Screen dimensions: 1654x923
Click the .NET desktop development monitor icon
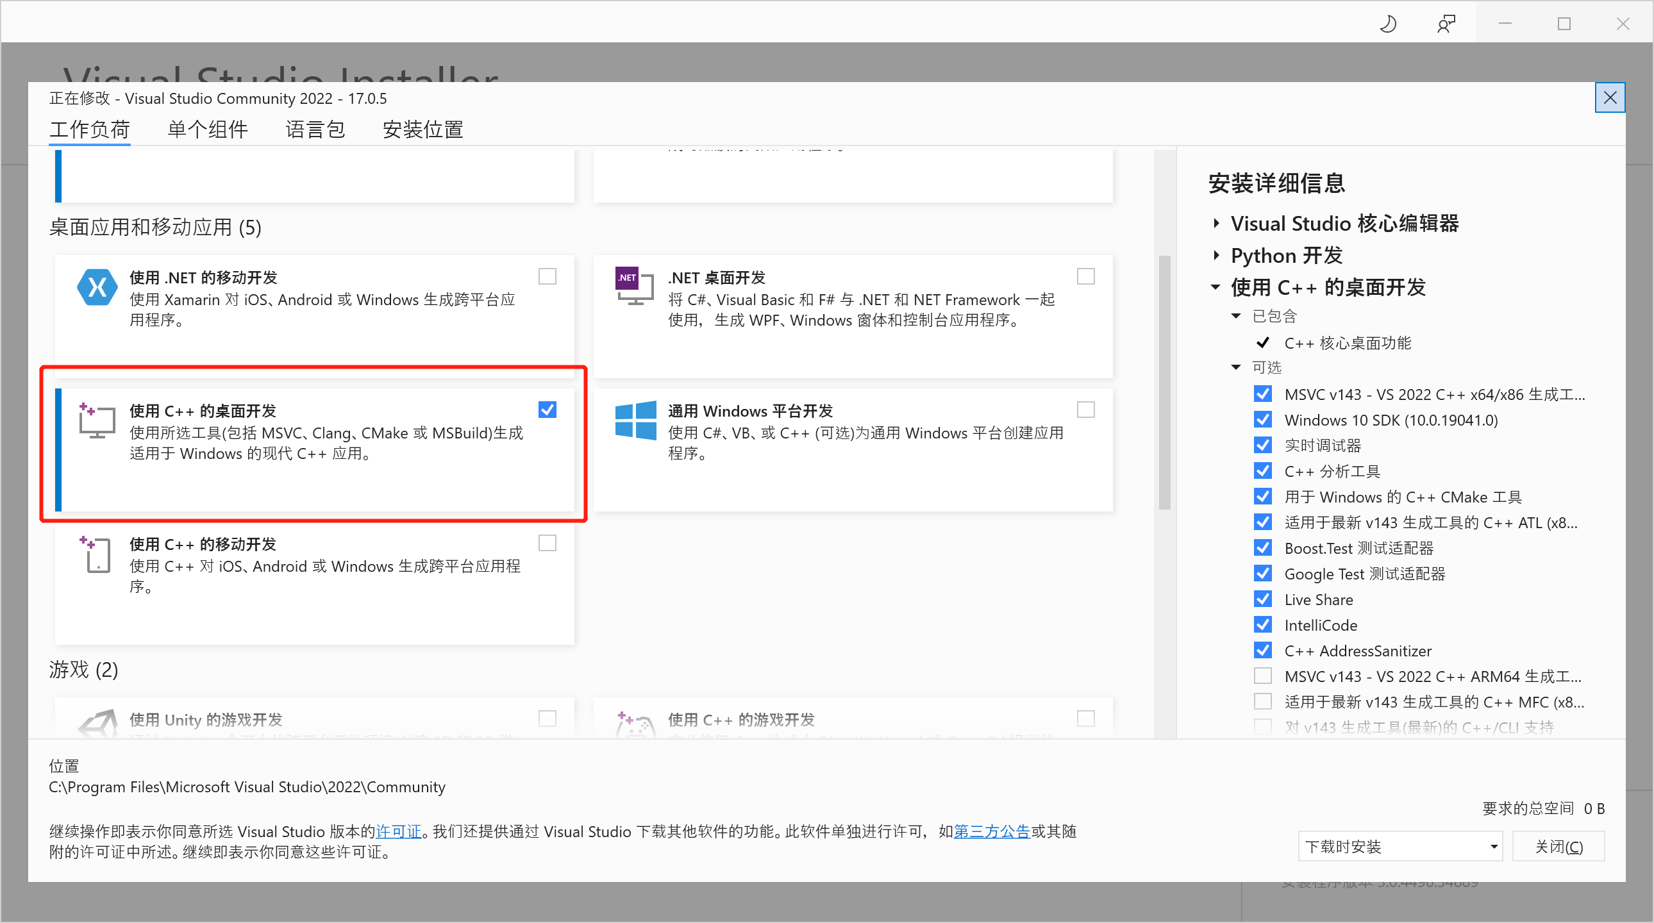click(634, 287)
